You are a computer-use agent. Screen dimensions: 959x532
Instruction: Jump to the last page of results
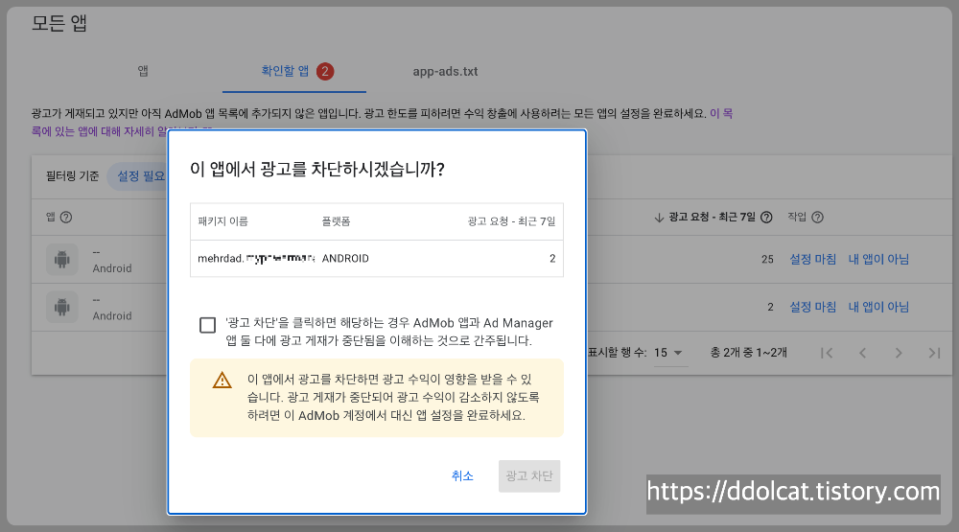pos(934,353)
